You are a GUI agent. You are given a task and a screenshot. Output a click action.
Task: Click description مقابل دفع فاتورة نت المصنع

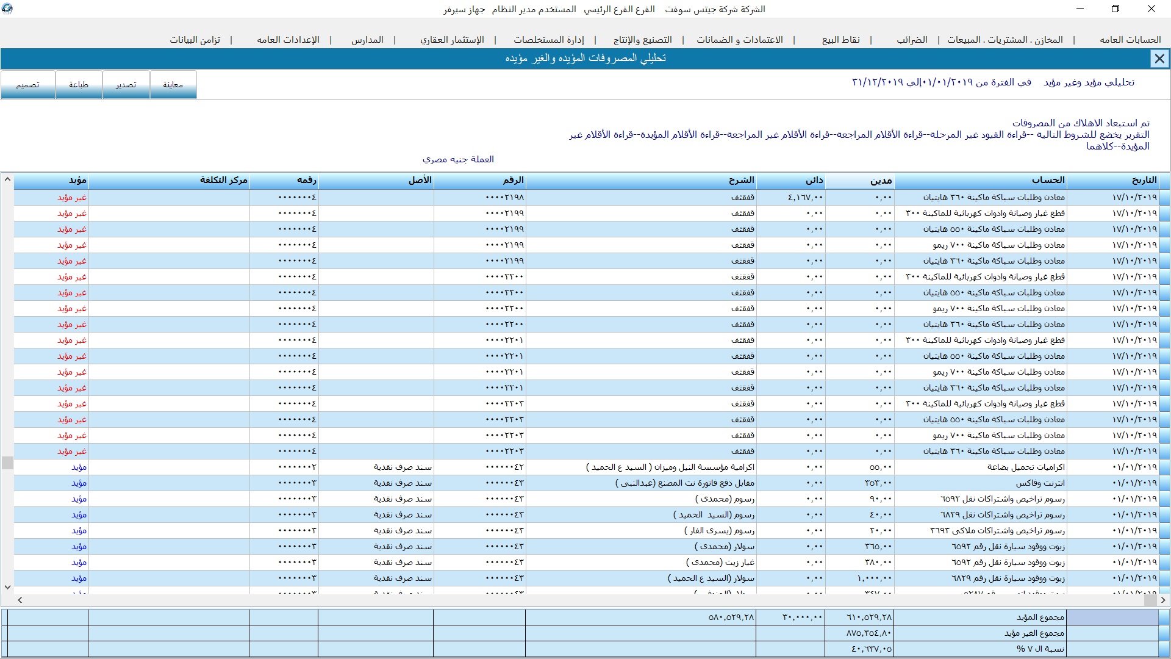click(x=684, y=483)
